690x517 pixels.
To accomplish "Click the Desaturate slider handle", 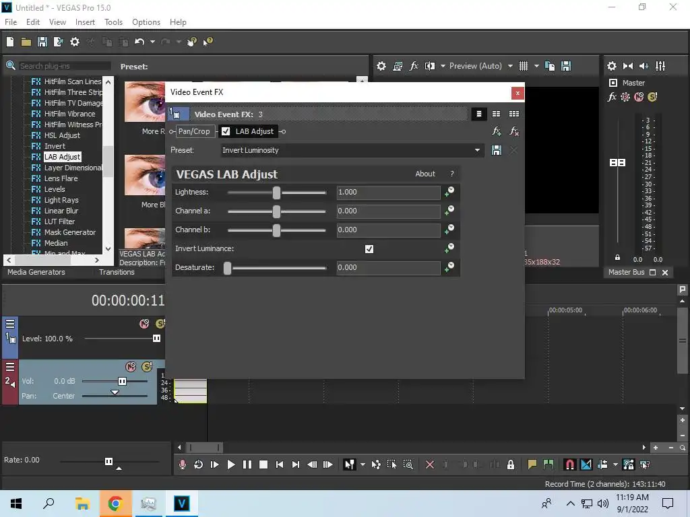I will coord(228,268).
